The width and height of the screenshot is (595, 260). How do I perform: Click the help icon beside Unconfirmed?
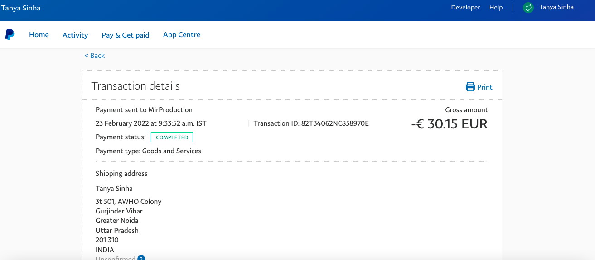pyautogui.click(x=141, y=258)
